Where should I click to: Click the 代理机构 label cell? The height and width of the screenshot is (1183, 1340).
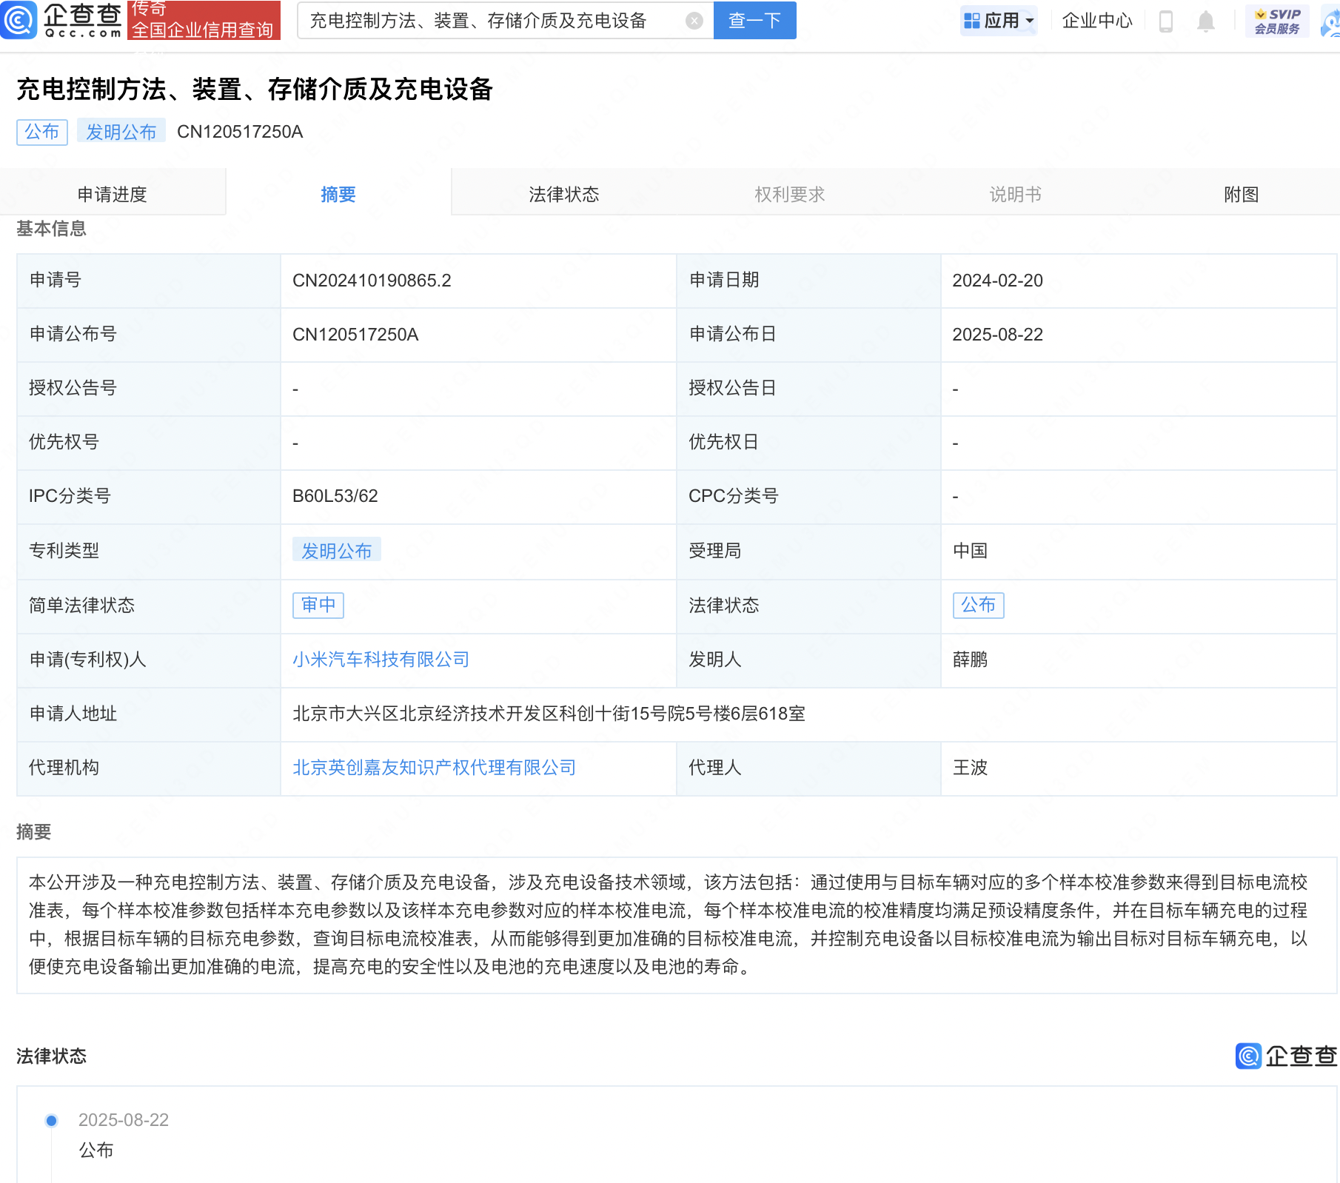point(149,768)
